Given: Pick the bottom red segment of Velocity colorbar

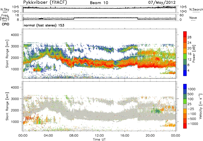Looking at the screenshot, I should pos(185,126).
